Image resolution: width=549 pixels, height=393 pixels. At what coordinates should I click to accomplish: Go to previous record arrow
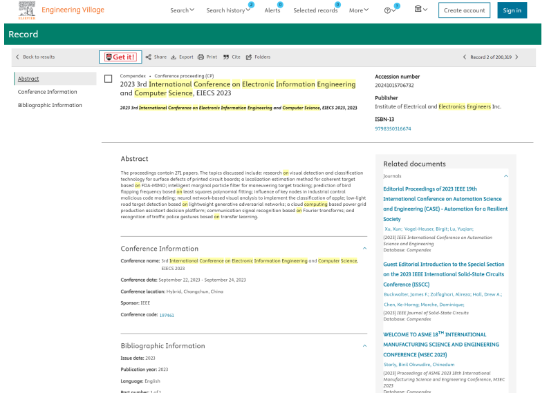(465, 57)
